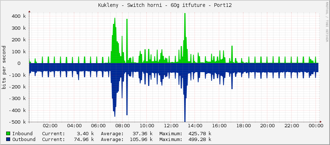Select the 'Outbound' legend label

(x=24, y=139)
